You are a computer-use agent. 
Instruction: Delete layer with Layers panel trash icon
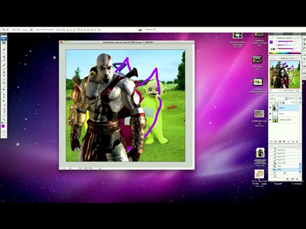[x=297, y=142]
